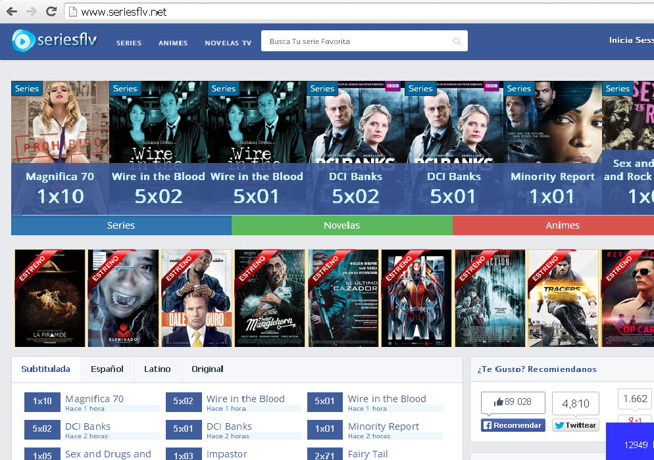Select the green Novelas tab
Viewport: 654px width, 460px height.
341,225
